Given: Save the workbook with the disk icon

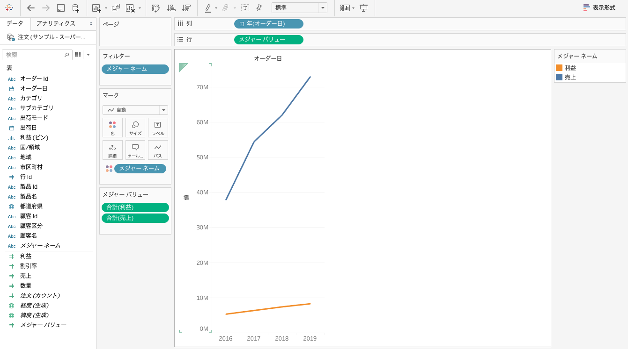Looking at the screenshot, I should [61, 8].
